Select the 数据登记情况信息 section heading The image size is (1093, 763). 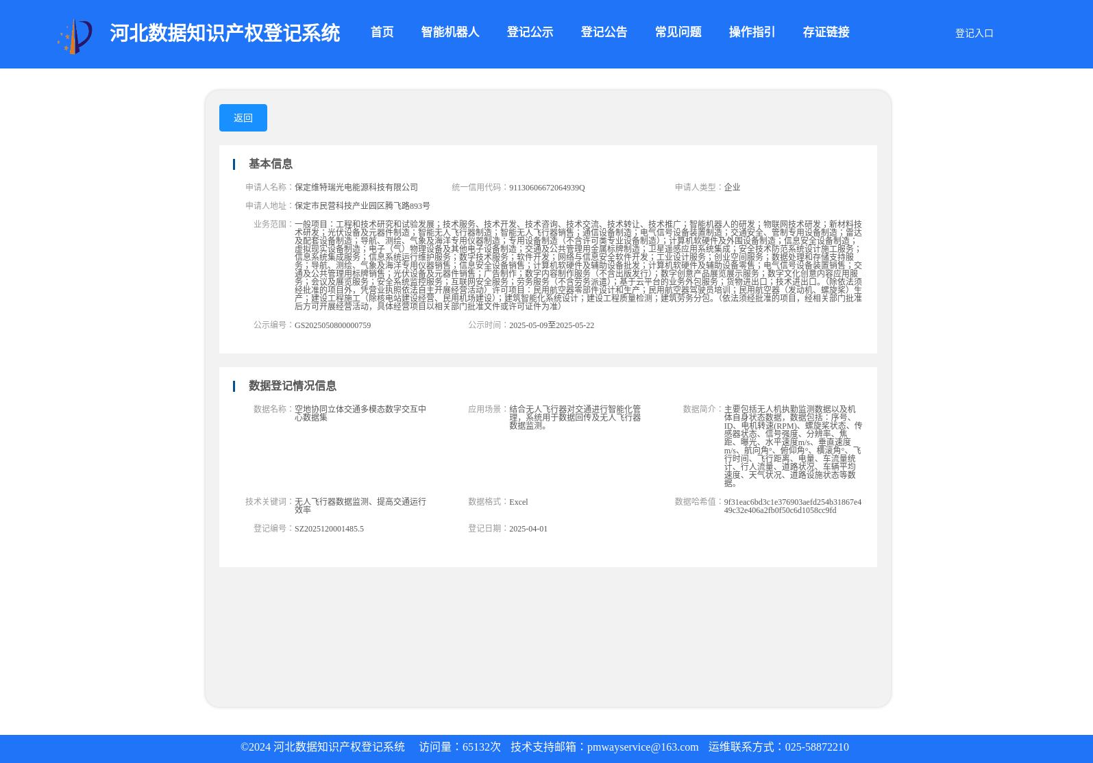point(293,386)
